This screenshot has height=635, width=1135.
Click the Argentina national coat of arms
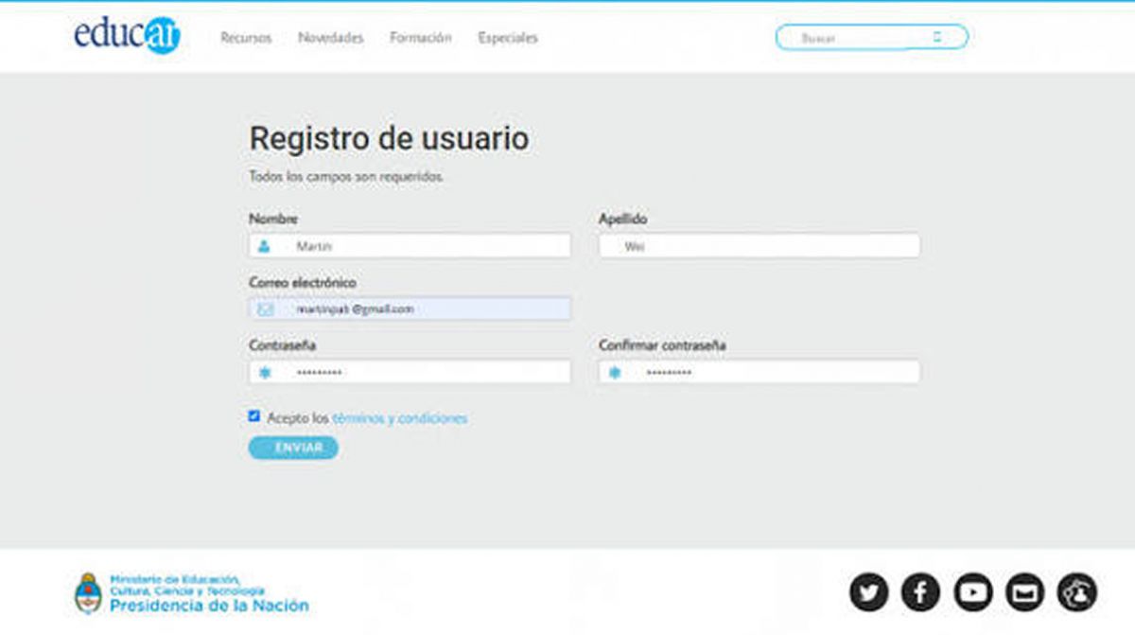pyautogui.click(x=88, y=593)
